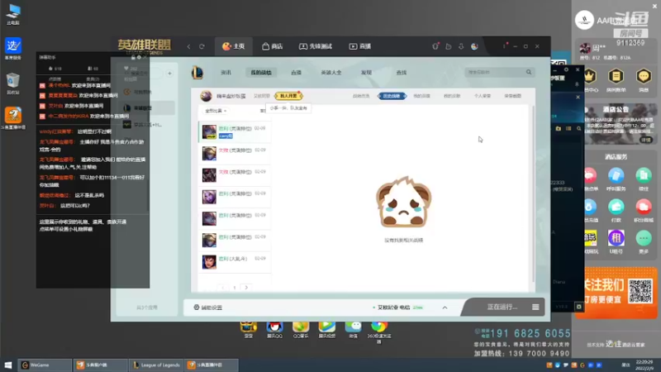Open the 微信 WeChat desktop icon

(354, 329)
